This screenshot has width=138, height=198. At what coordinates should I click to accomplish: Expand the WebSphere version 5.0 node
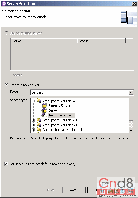(33, 120)
